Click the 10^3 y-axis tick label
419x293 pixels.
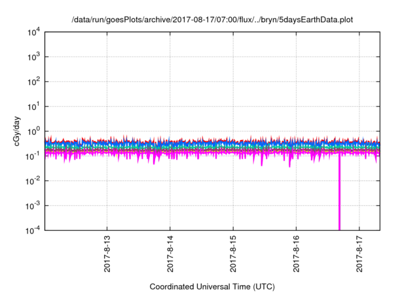click(33, 57)
